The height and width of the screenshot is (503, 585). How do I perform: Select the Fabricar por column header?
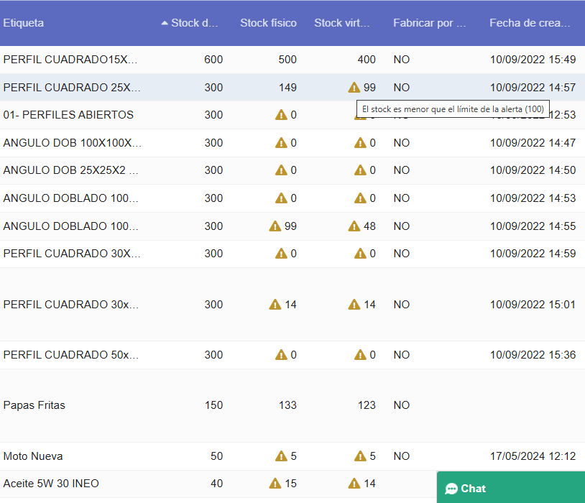(x=428, y=22)
